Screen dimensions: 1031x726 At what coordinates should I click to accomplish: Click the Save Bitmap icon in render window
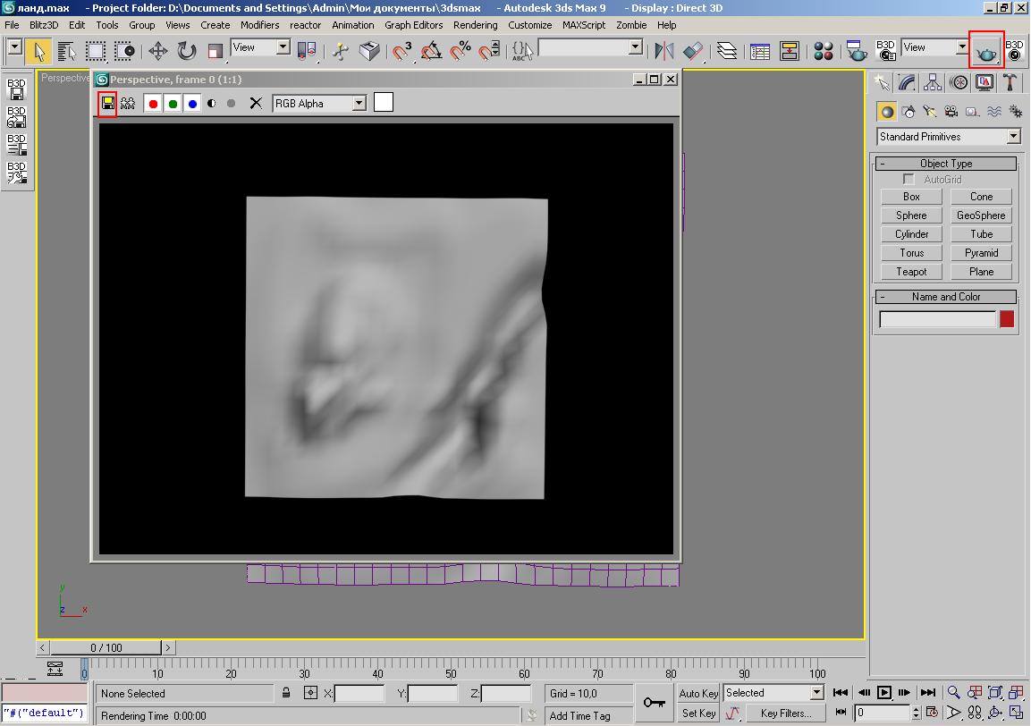pos(107,104)
